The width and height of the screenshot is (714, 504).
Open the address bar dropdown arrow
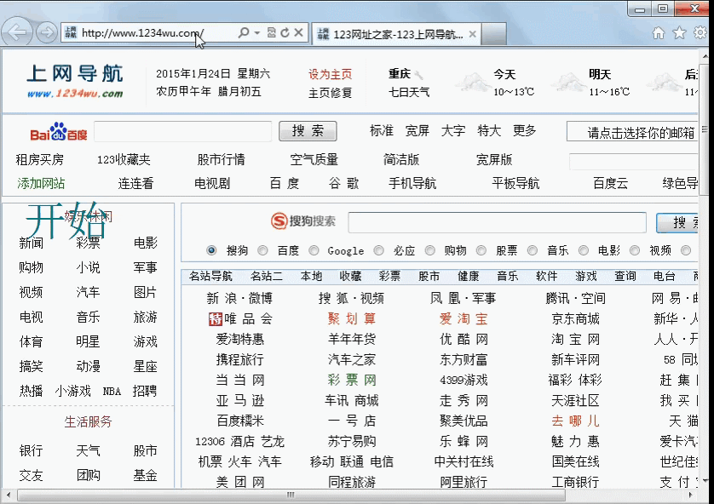(256, 32)
